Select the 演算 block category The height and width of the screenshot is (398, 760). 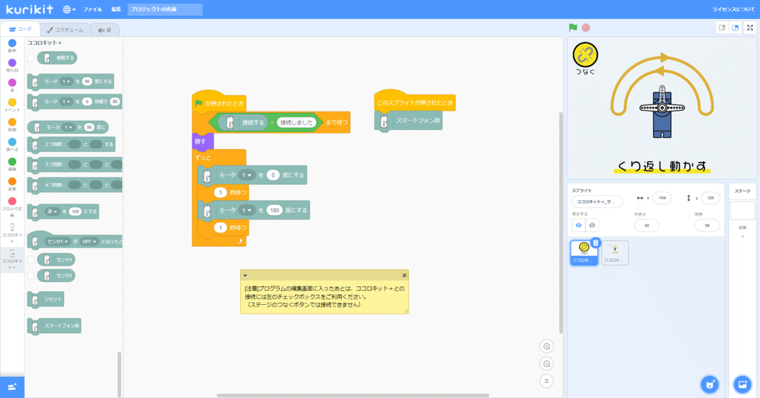12,164
